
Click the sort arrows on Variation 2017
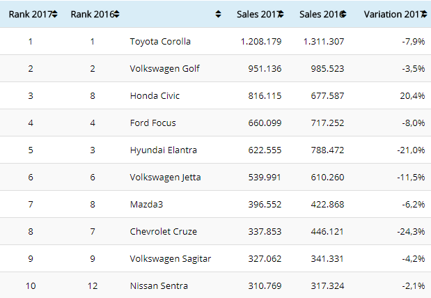424,14
